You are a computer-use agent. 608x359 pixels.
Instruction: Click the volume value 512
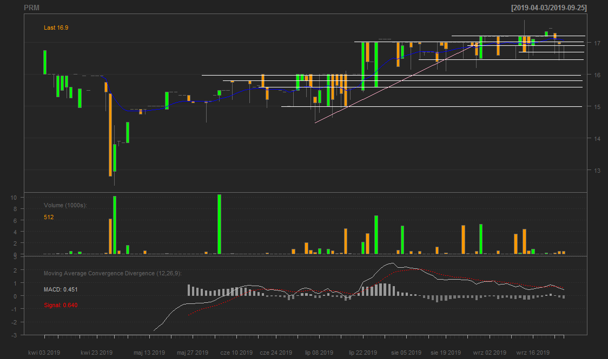click(x=49, y=218)
